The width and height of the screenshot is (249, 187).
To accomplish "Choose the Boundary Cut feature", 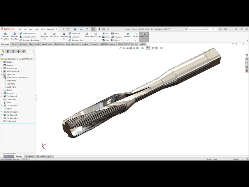I will (x=76, y=40).
